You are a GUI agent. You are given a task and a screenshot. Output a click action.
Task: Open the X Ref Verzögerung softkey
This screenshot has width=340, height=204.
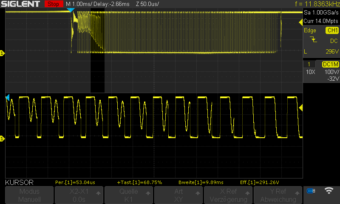coord(228,195)
